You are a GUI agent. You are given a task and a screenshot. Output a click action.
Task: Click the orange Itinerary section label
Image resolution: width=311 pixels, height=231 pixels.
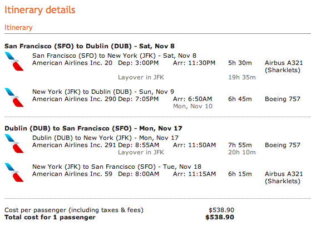18,28
